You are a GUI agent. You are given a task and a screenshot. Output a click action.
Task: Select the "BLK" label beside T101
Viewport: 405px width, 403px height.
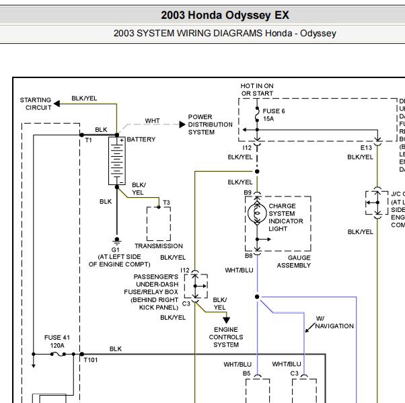tap(116, 349)
